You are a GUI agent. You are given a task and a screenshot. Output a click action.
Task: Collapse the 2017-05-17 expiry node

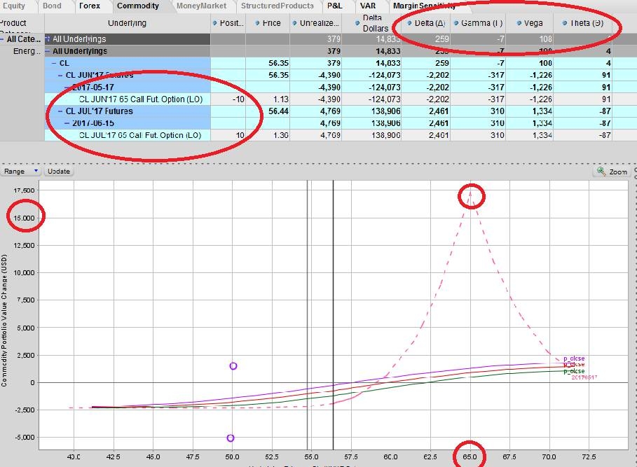point(67,88)
